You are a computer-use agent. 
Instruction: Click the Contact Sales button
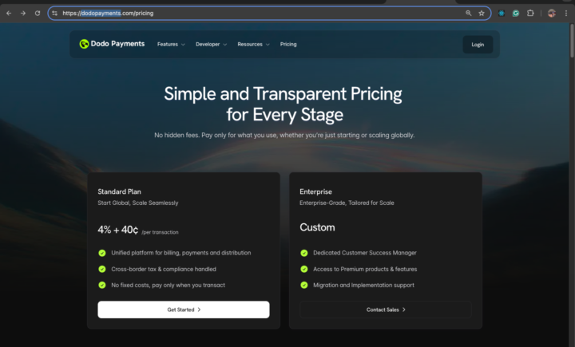tap(386, 310)
